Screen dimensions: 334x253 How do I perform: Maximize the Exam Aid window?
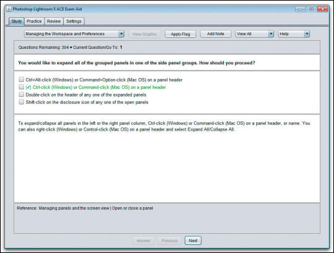point(311,9)
